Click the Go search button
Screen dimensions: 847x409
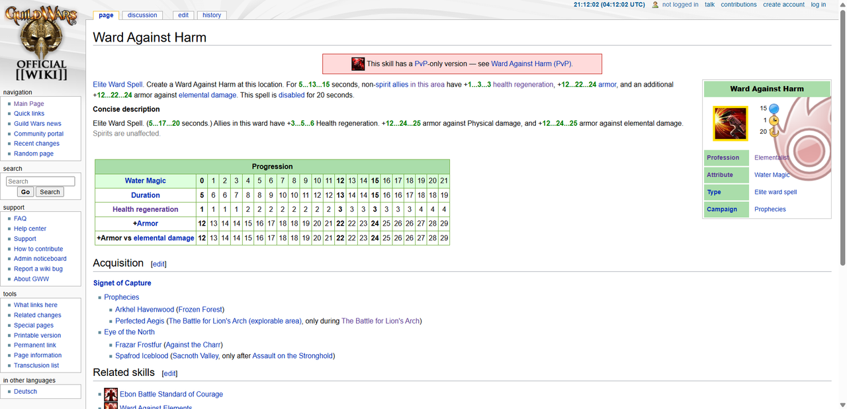tap(25, 192)
